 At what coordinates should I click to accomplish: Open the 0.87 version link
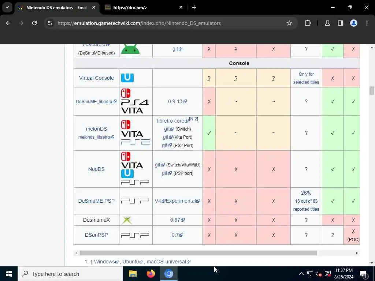point(177,220)
